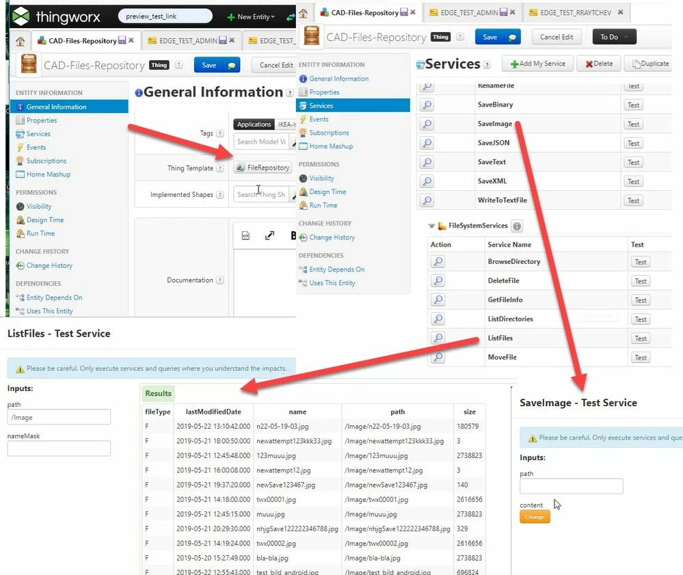Click the path input in SaveImage test
Image resolution: width=683 pixels, height=575 pixels.
571,486
